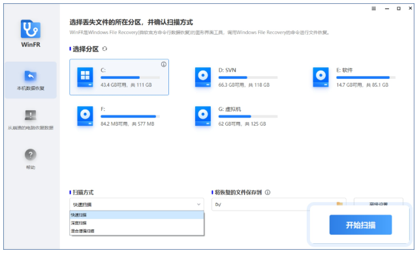Open the hamburger menu in title bar

pos(374,8)
